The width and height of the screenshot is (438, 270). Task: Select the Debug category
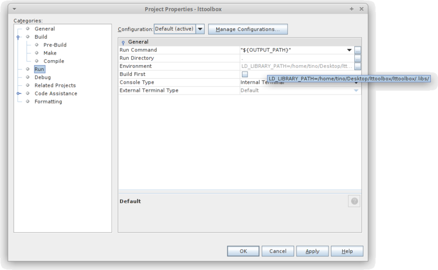(42, 78)
